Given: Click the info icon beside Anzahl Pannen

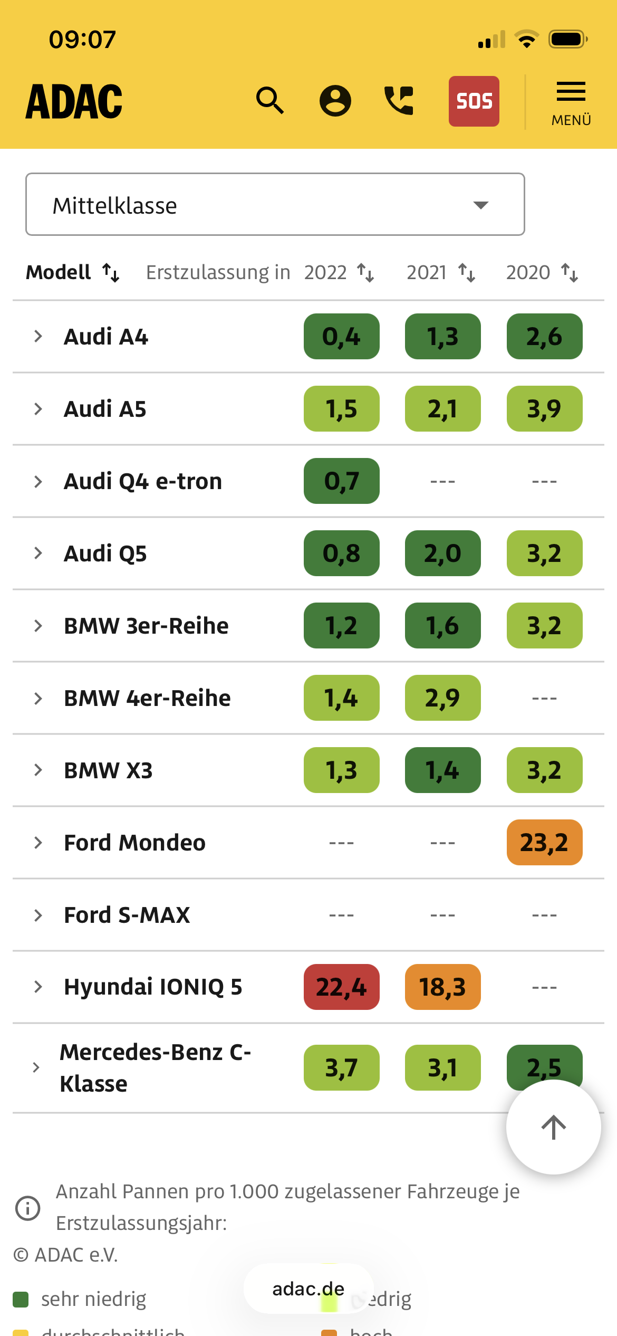Looking at the screenshot, I should (28, 1208).
